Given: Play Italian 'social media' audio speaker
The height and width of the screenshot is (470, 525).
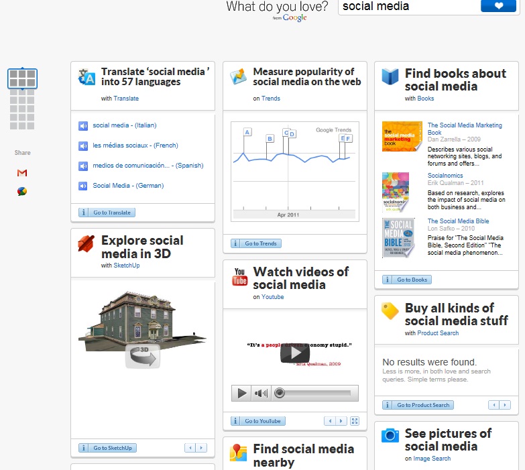Looking at the screenshot, I should (83, 126).
